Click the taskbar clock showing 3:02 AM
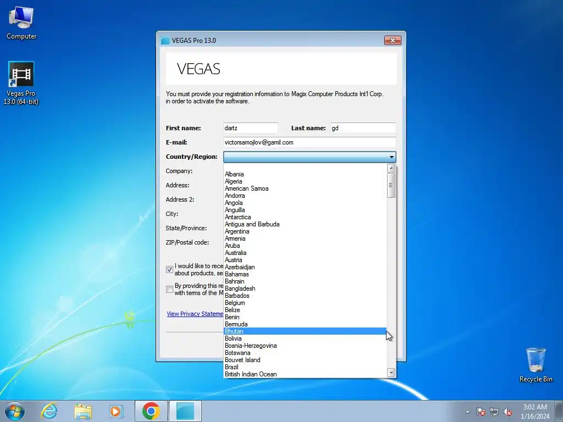Screen dimensions: 563x422 [535, 412]
